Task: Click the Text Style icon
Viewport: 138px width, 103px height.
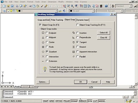Action: coord(113,6)
